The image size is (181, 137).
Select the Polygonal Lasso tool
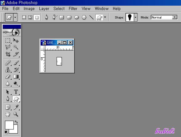tap(8, 47)
